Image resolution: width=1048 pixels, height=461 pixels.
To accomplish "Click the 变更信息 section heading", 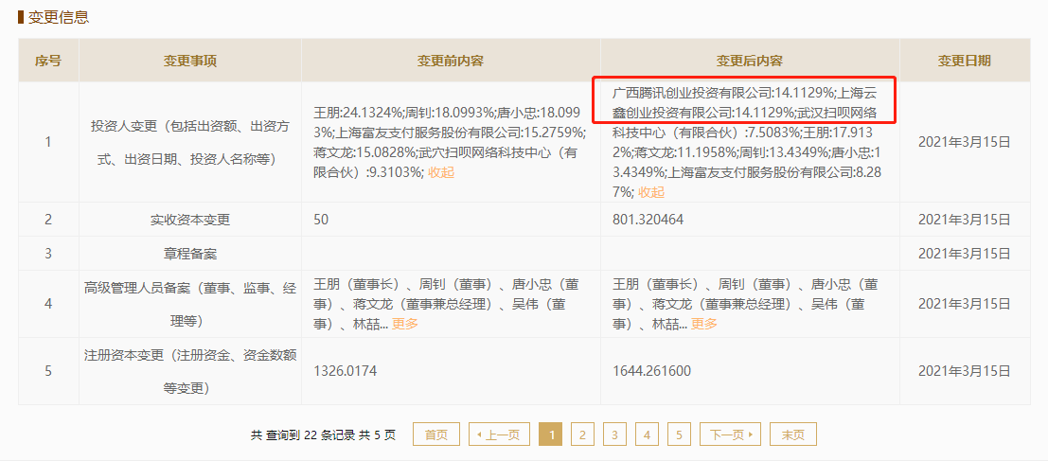I will [x=59, y=17].
